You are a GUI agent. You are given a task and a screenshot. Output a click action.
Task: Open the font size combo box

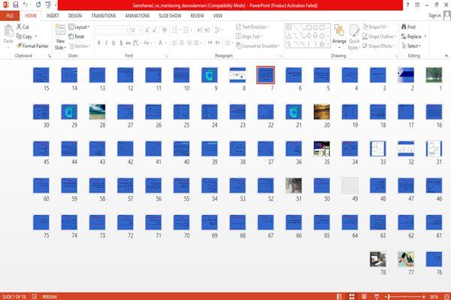click(136, 30)
